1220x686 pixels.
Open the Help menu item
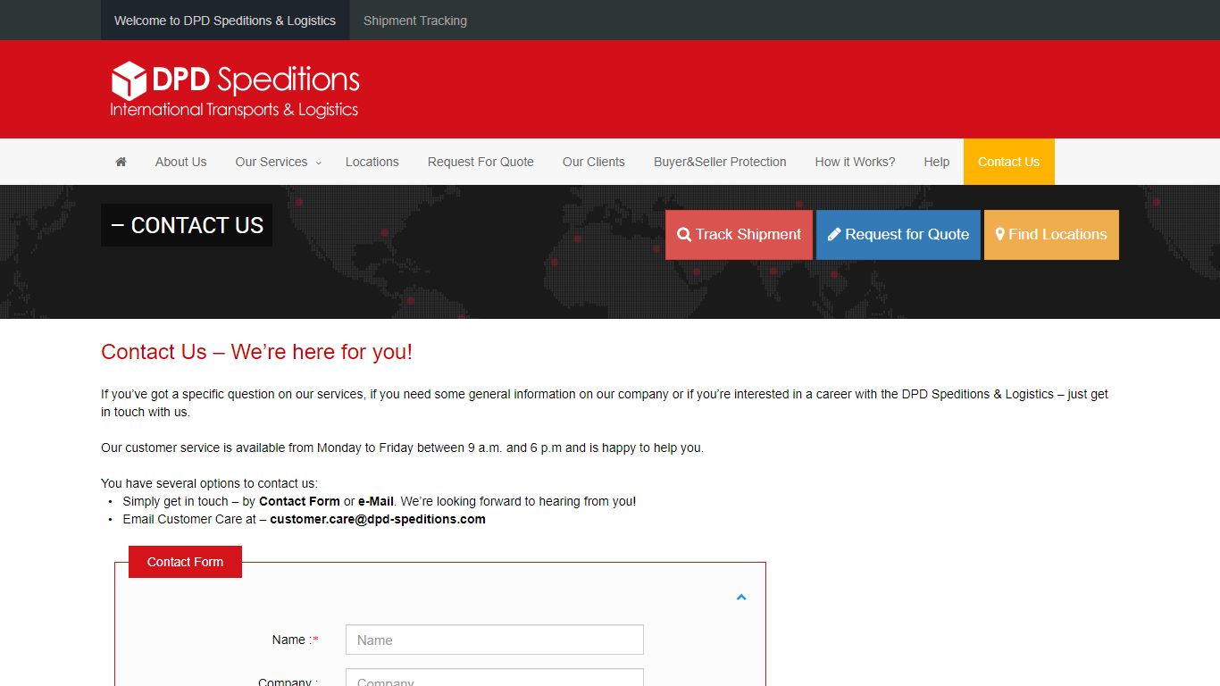point(936,162)
